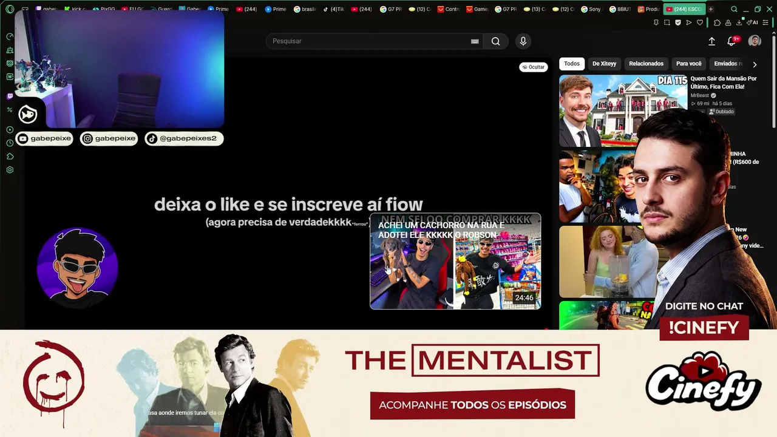Open the new tab plus button

(711, 9)
